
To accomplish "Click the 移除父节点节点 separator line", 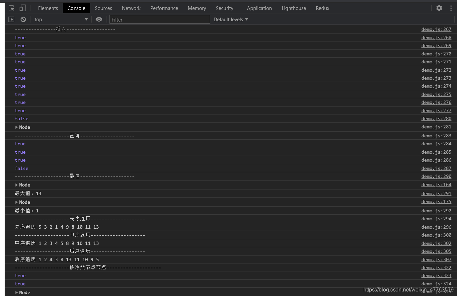I will click(88, 267).
